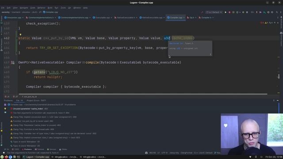The image size is (283, 159).
Task: Hide the Problems tool window via minimize icon
Action: (278, 100)
